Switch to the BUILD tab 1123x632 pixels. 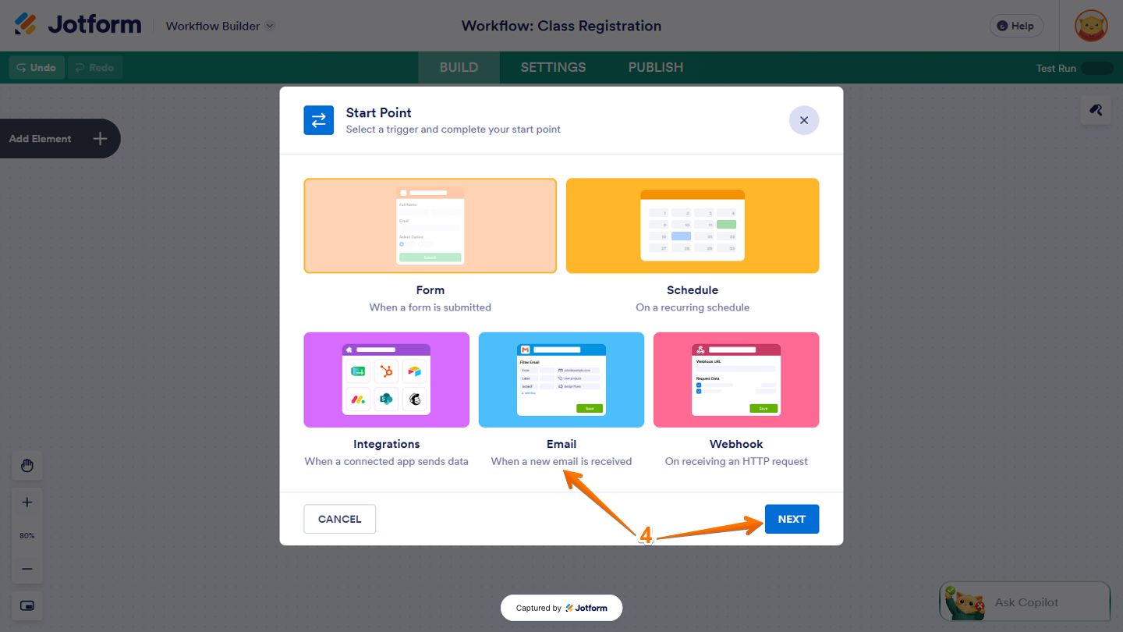pos(459,67)
